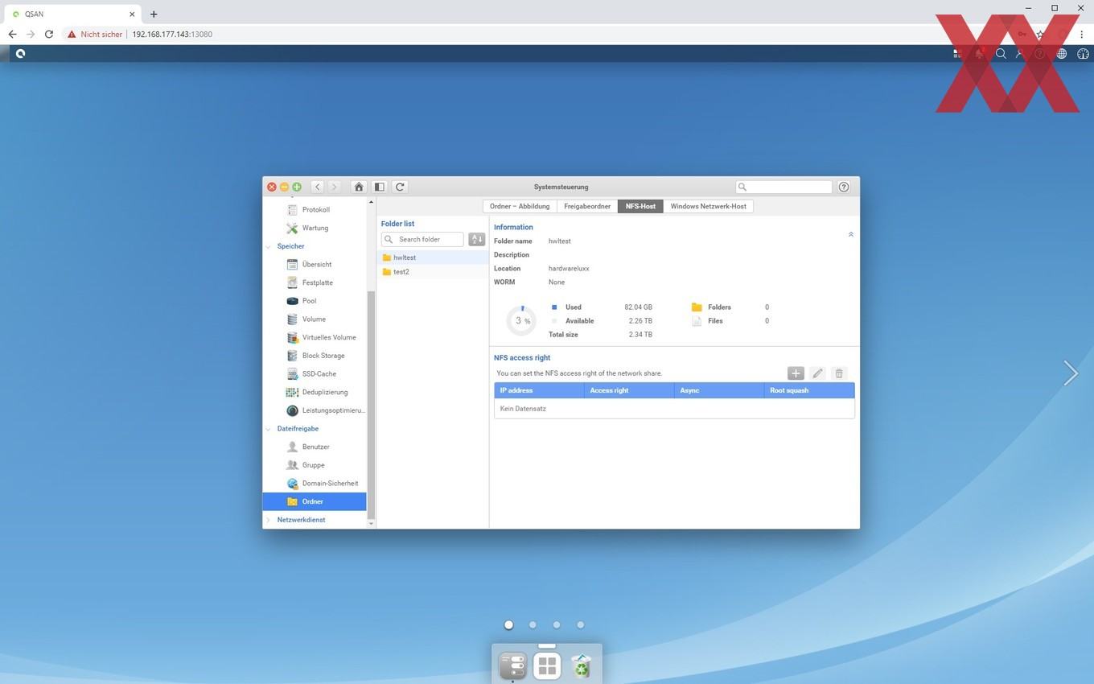Navigate forward with the right arrow
The height and width of the screenshot is (684, 1094).
point(334,187)
